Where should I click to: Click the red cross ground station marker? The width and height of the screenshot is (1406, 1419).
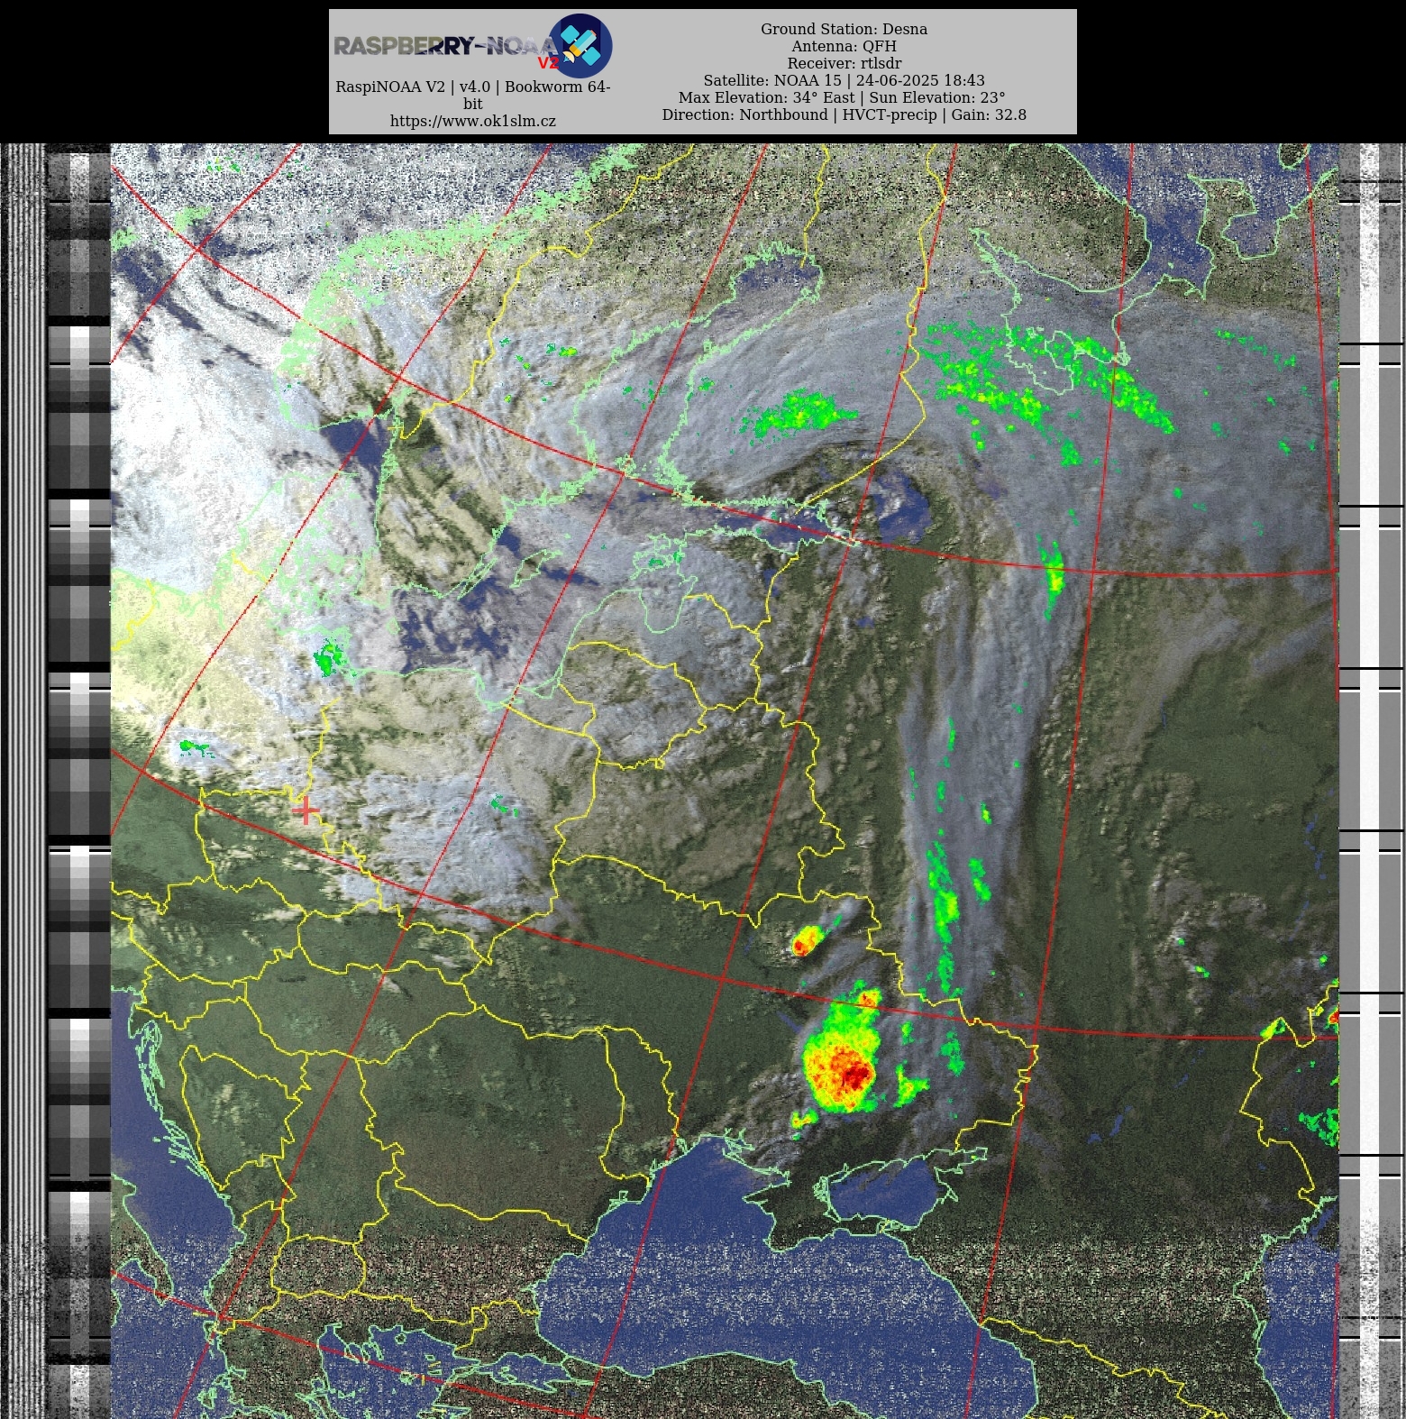click(x=306, y=811)
